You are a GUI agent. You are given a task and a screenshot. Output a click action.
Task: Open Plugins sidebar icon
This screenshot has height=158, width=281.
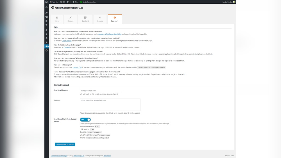46,34
